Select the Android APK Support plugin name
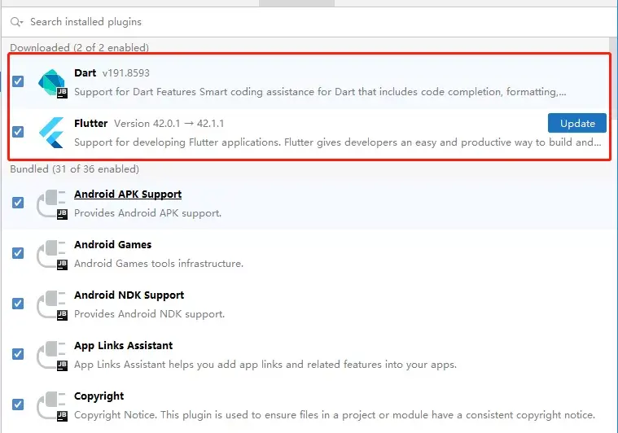Viewport: 618px width, 433px height. 128,195
